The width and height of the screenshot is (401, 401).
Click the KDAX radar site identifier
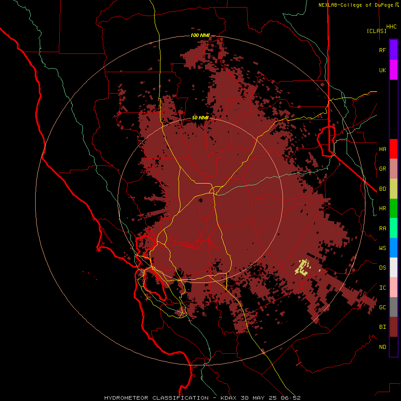click(229, 398)
